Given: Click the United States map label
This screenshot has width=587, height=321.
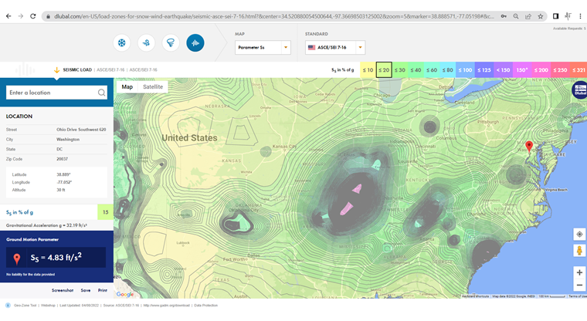Looking at the screenshot, I should pos(189,138).
